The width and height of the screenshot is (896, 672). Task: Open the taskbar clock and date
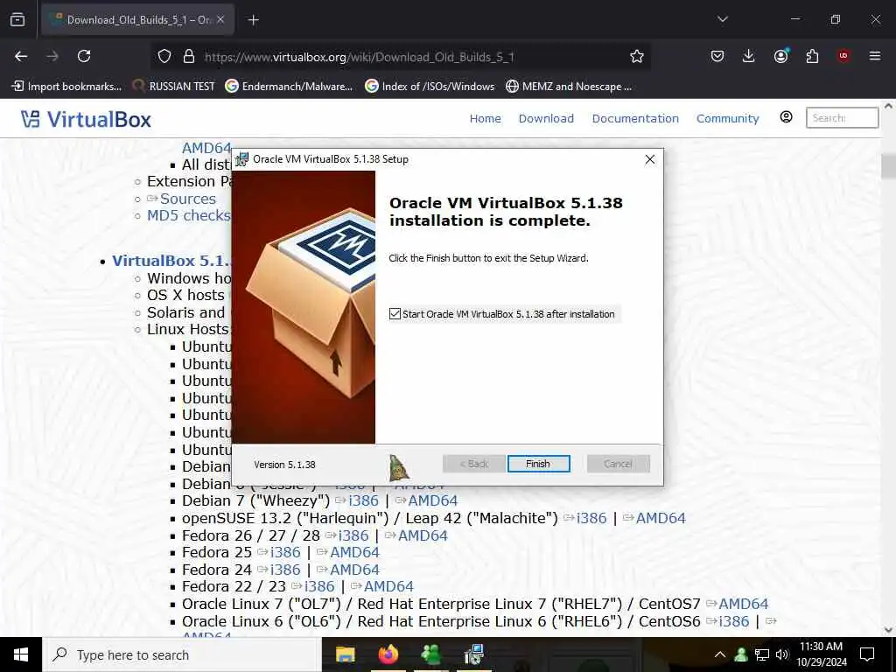[x=821, y=654]
